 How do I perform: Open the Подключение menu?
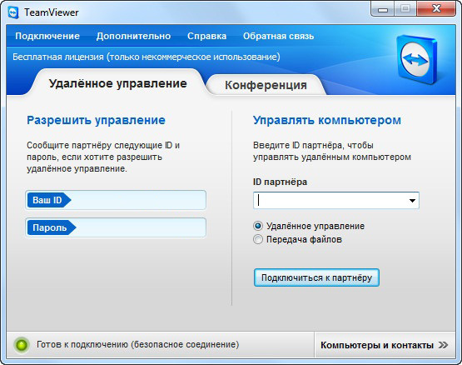(x=47, y=36)
